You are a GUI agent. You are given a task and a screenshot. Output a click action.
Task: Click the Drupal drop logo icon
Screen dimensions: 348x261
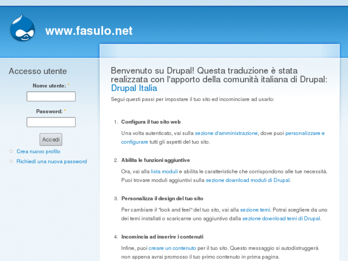pos(22,28)
